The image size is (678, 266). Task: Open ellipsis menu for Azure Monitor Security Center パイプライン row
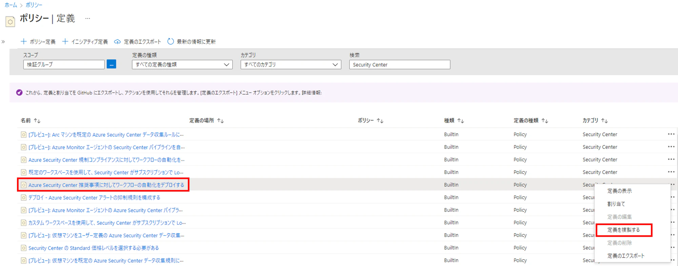click(671, 147)
